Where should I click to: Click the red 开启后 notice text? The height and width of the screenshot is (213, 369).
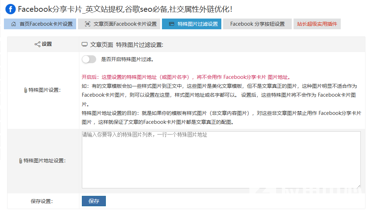tap(186, 77)
